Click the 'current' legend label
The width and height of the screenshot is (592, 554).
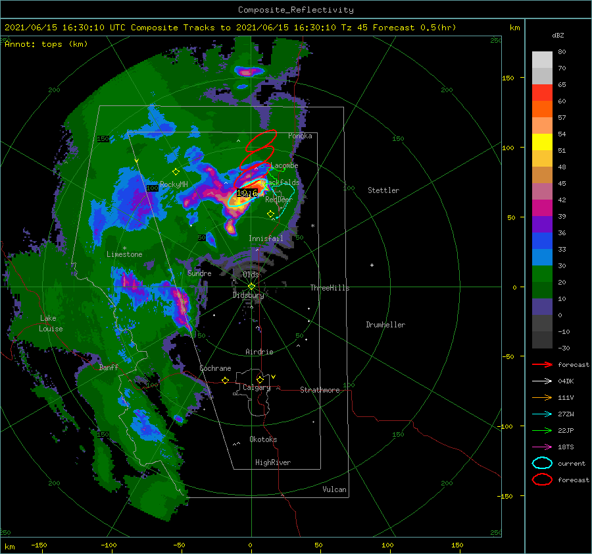click(572, 464)
